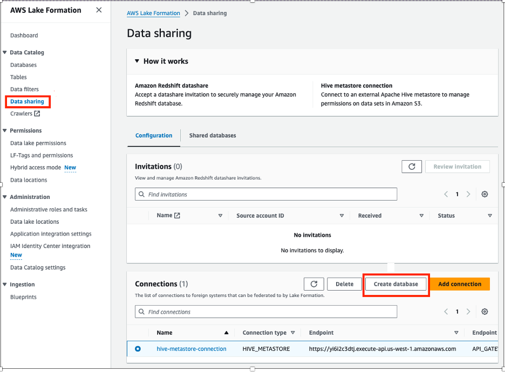
Task: Open Invitations table settings gear
Action: (484, 194)
